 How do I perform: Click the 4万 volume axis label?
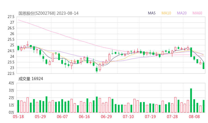[11, 83]
